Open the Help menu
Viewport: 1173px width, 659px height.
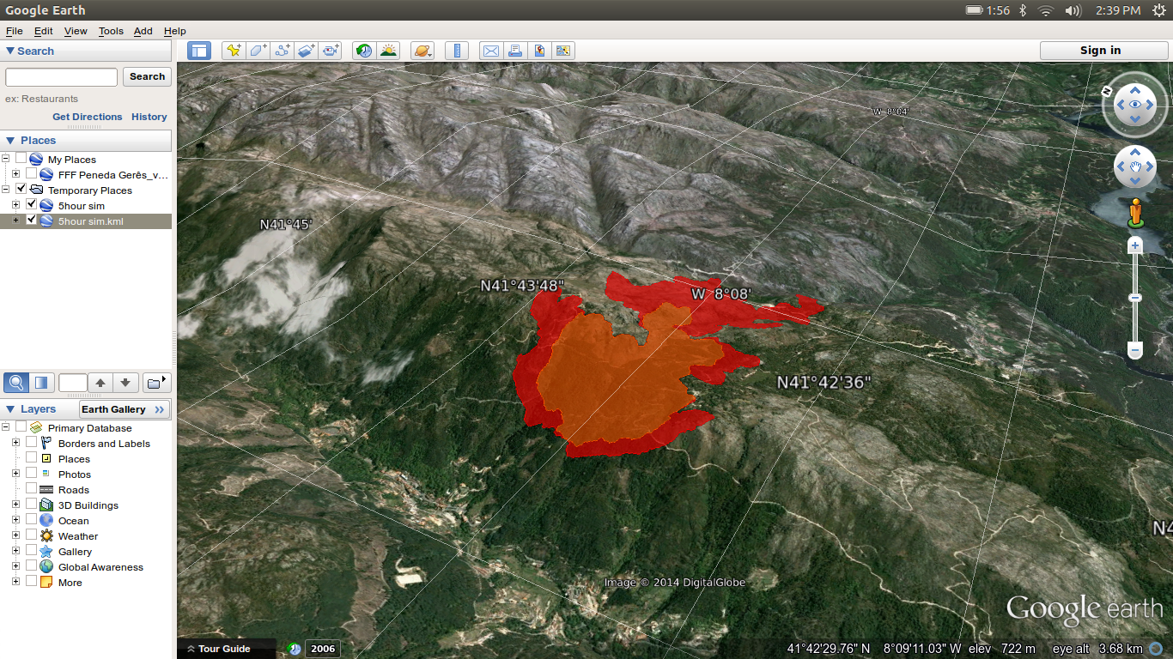coord(175,31)
